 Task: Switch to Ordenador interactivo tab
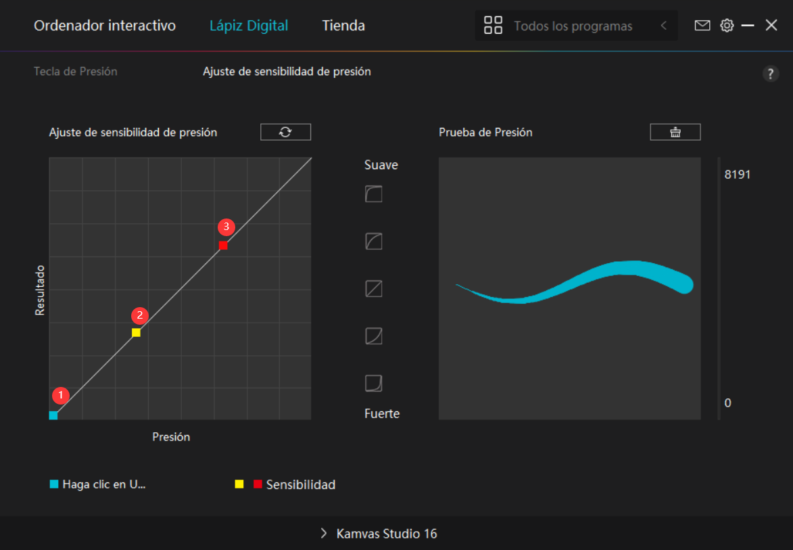[x=105, y=26]
